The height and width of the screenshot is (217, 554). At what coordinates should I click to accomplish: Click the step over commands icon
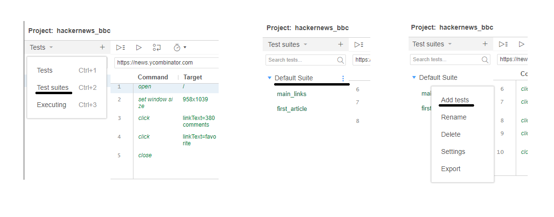[x=157, y=47]
